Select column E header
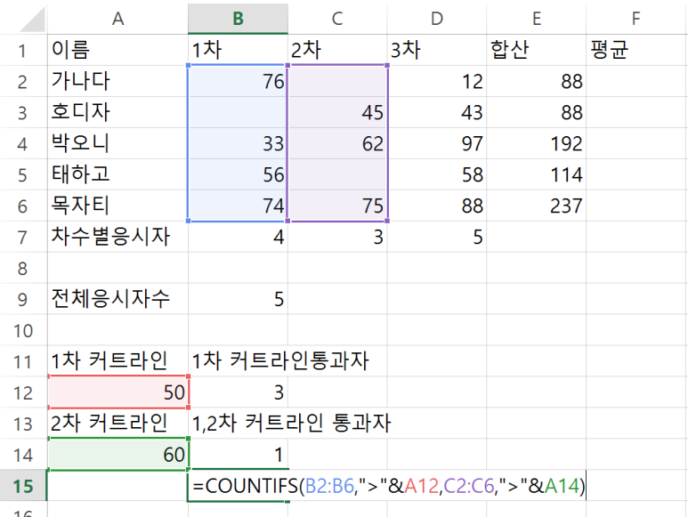Viewport: 688px width, 517px height. click(x=536, y=19)
